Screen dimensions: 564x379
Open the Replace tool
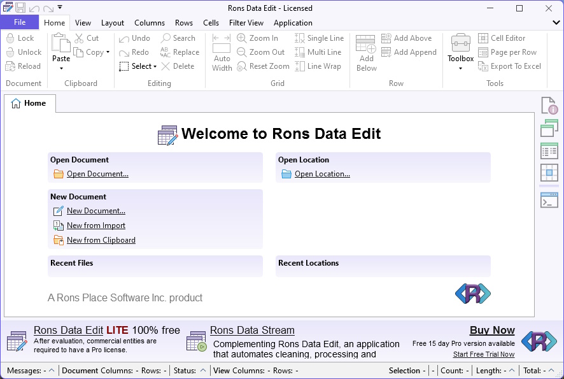coord(180,52)
